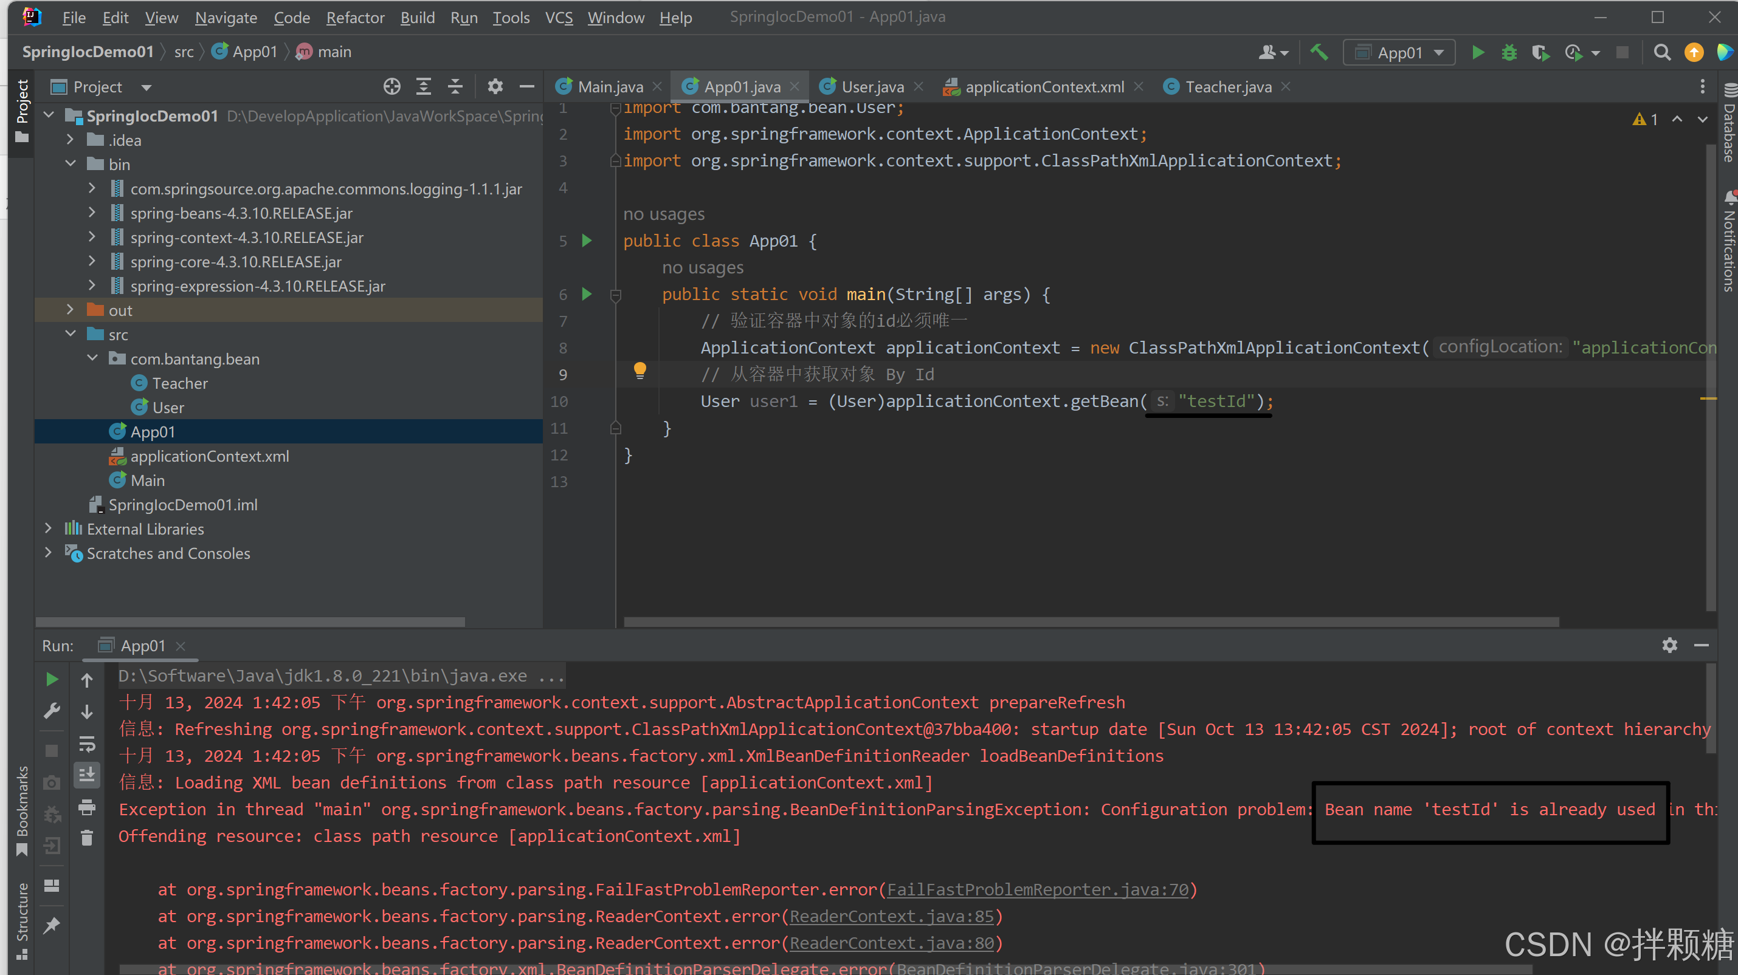Toggle scroll to end in console
The width and height of the screenshot is (1738, 975).
pos(87,775)
